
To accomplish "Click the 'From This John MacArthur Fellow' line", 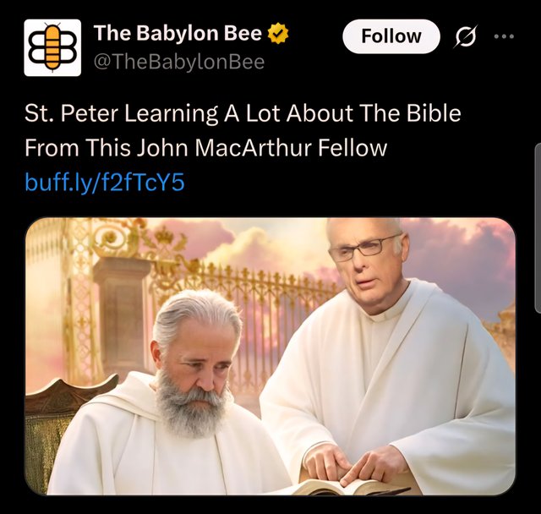I will click(205, 148).
